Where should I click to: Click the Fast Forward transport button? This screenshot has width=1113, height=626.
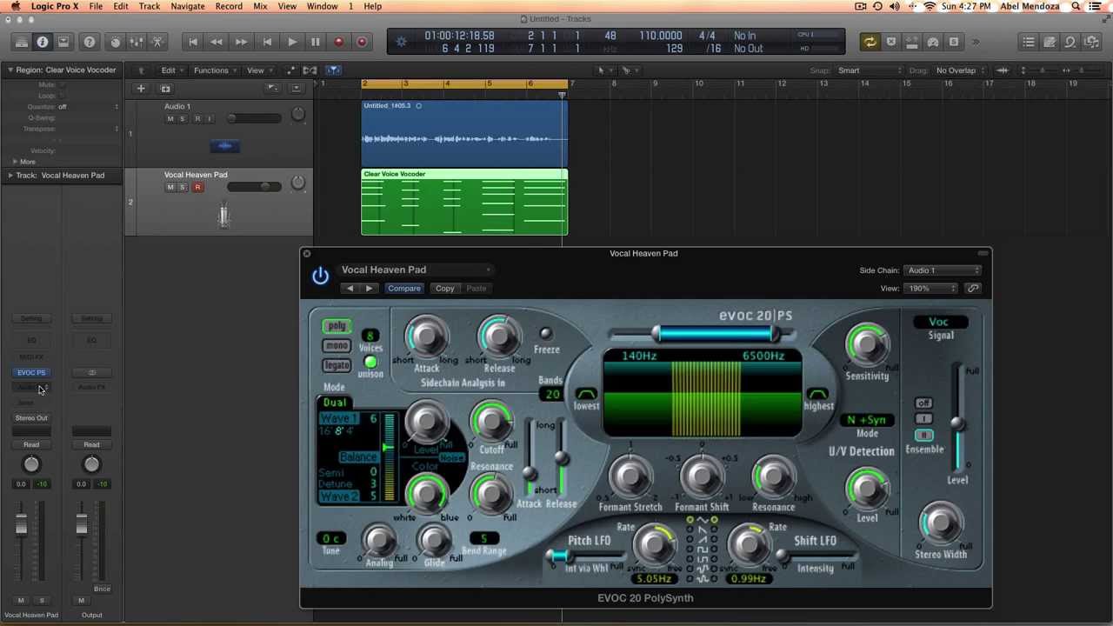(x=241, y=42)
